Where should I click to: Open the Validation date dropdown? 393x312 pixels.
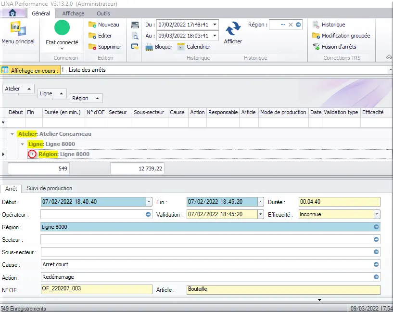(261, 214)
